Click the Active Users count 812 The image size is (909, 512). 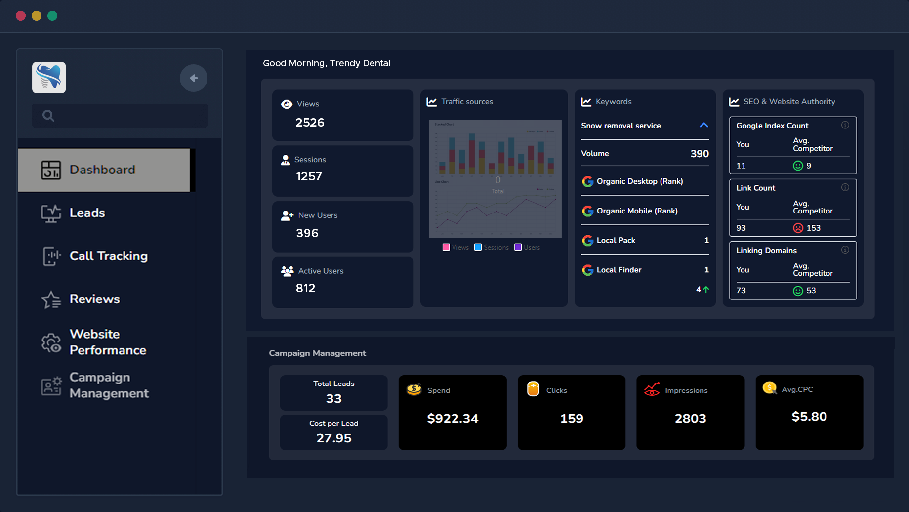pos(305,288)
